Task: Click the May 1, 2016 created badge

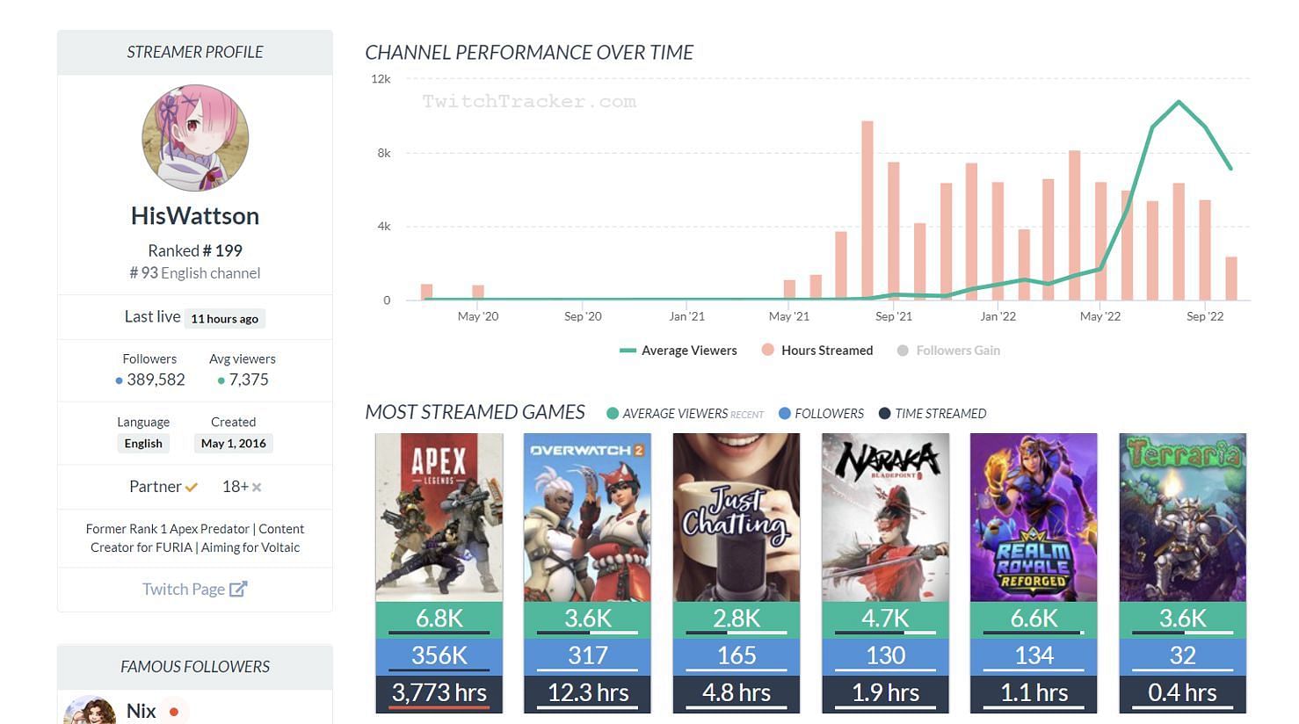Action: 234,444
